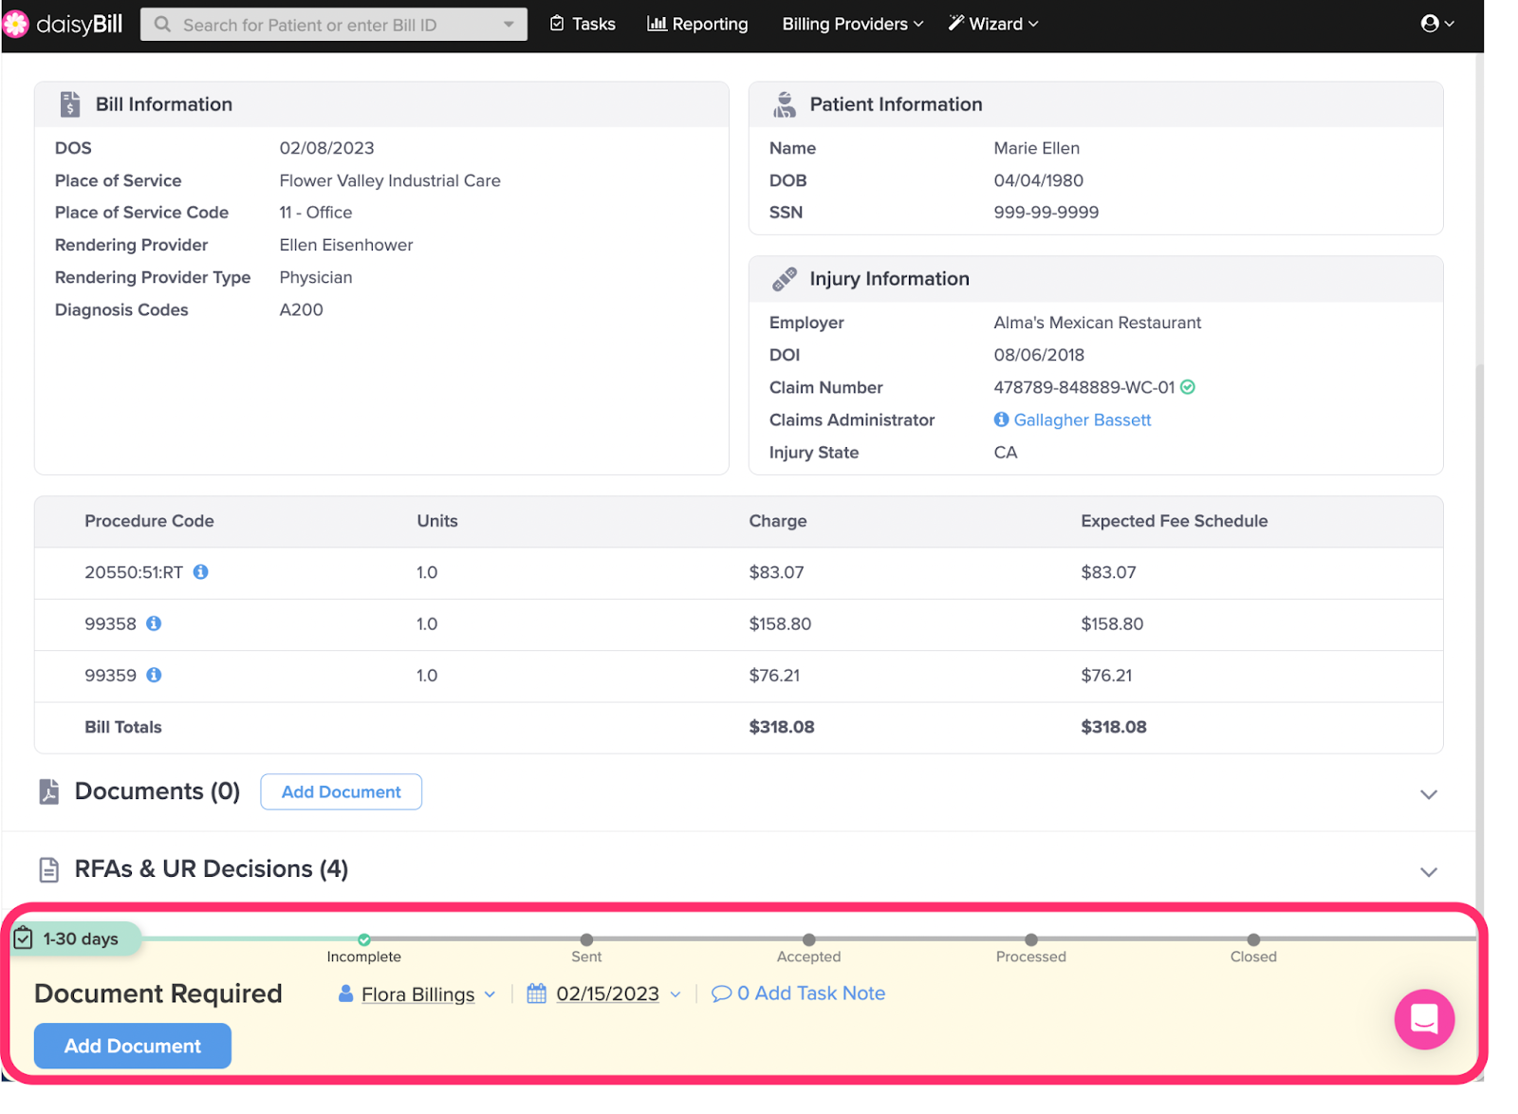Open the Tasks page
The width and height of the screenshot is (1518, 1114).
(583, 24)
